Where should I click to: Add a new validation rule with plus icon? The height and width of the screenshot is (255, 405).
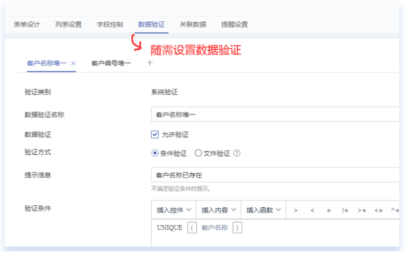click(x=150, y=63)
